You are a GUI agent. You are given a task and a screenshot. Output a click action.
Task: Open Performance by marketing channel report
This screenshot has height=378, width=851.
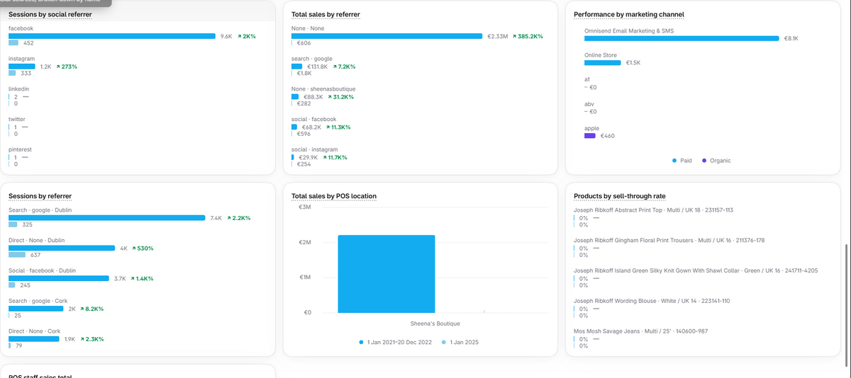point(629,14)
